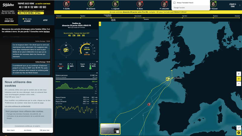Open the privacy policy link in cookie banner
242x136 pixels.
[x=18, y=106]
